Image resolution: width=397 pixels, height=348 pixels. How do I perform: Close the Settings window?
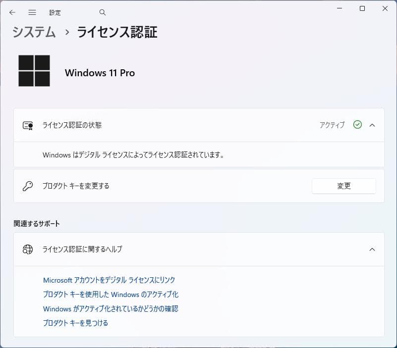[385, 8]
